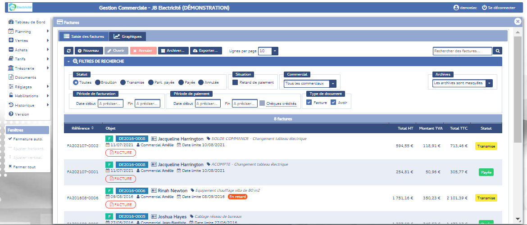Click the Tableau de Bord dashboard icon

pos(11,22)
